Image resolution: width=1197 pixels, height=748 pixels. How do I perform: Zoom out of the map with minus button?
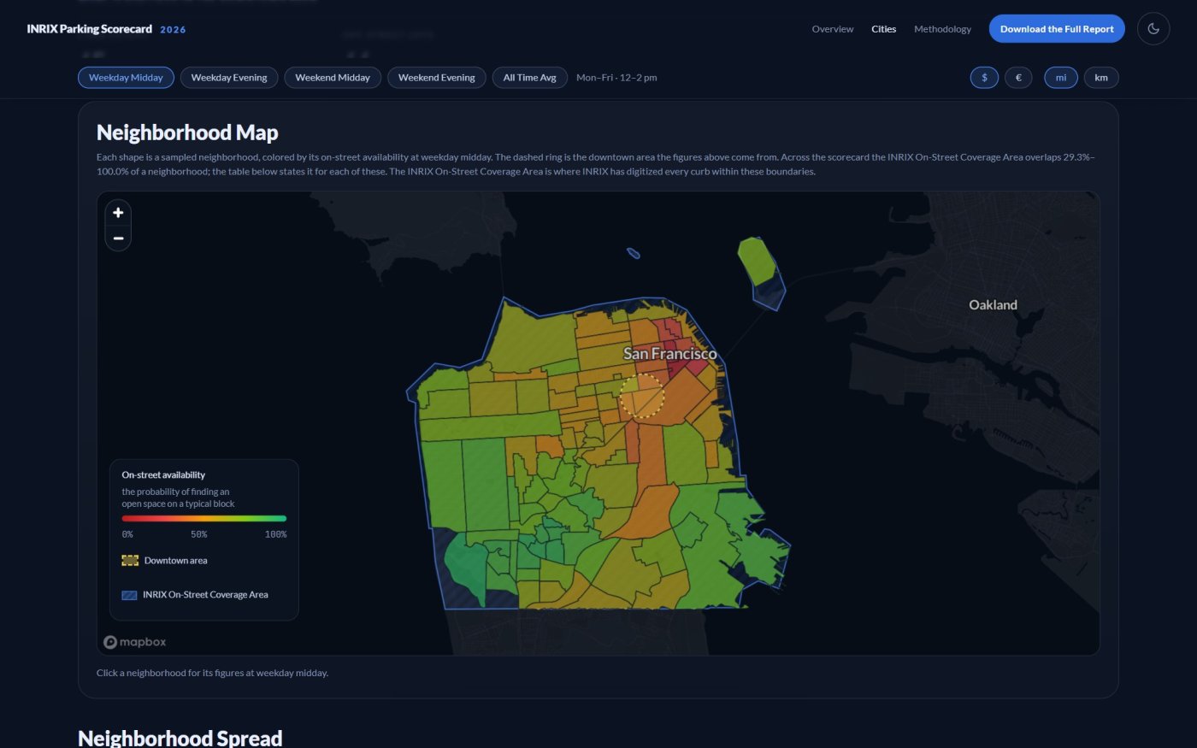coord(118,239)
